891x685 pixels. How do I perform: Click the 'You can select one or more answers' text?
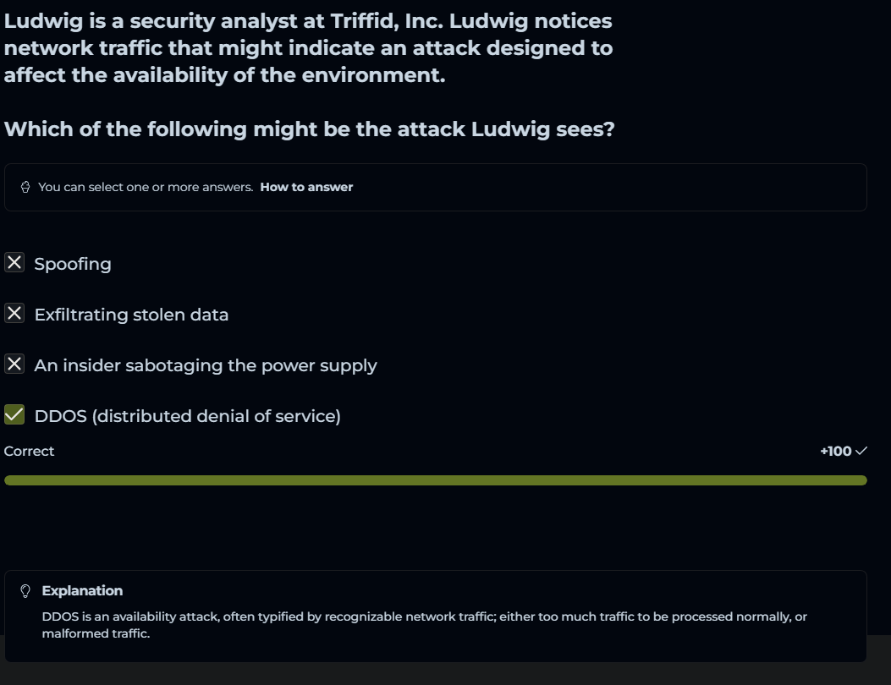pos(146,187)
